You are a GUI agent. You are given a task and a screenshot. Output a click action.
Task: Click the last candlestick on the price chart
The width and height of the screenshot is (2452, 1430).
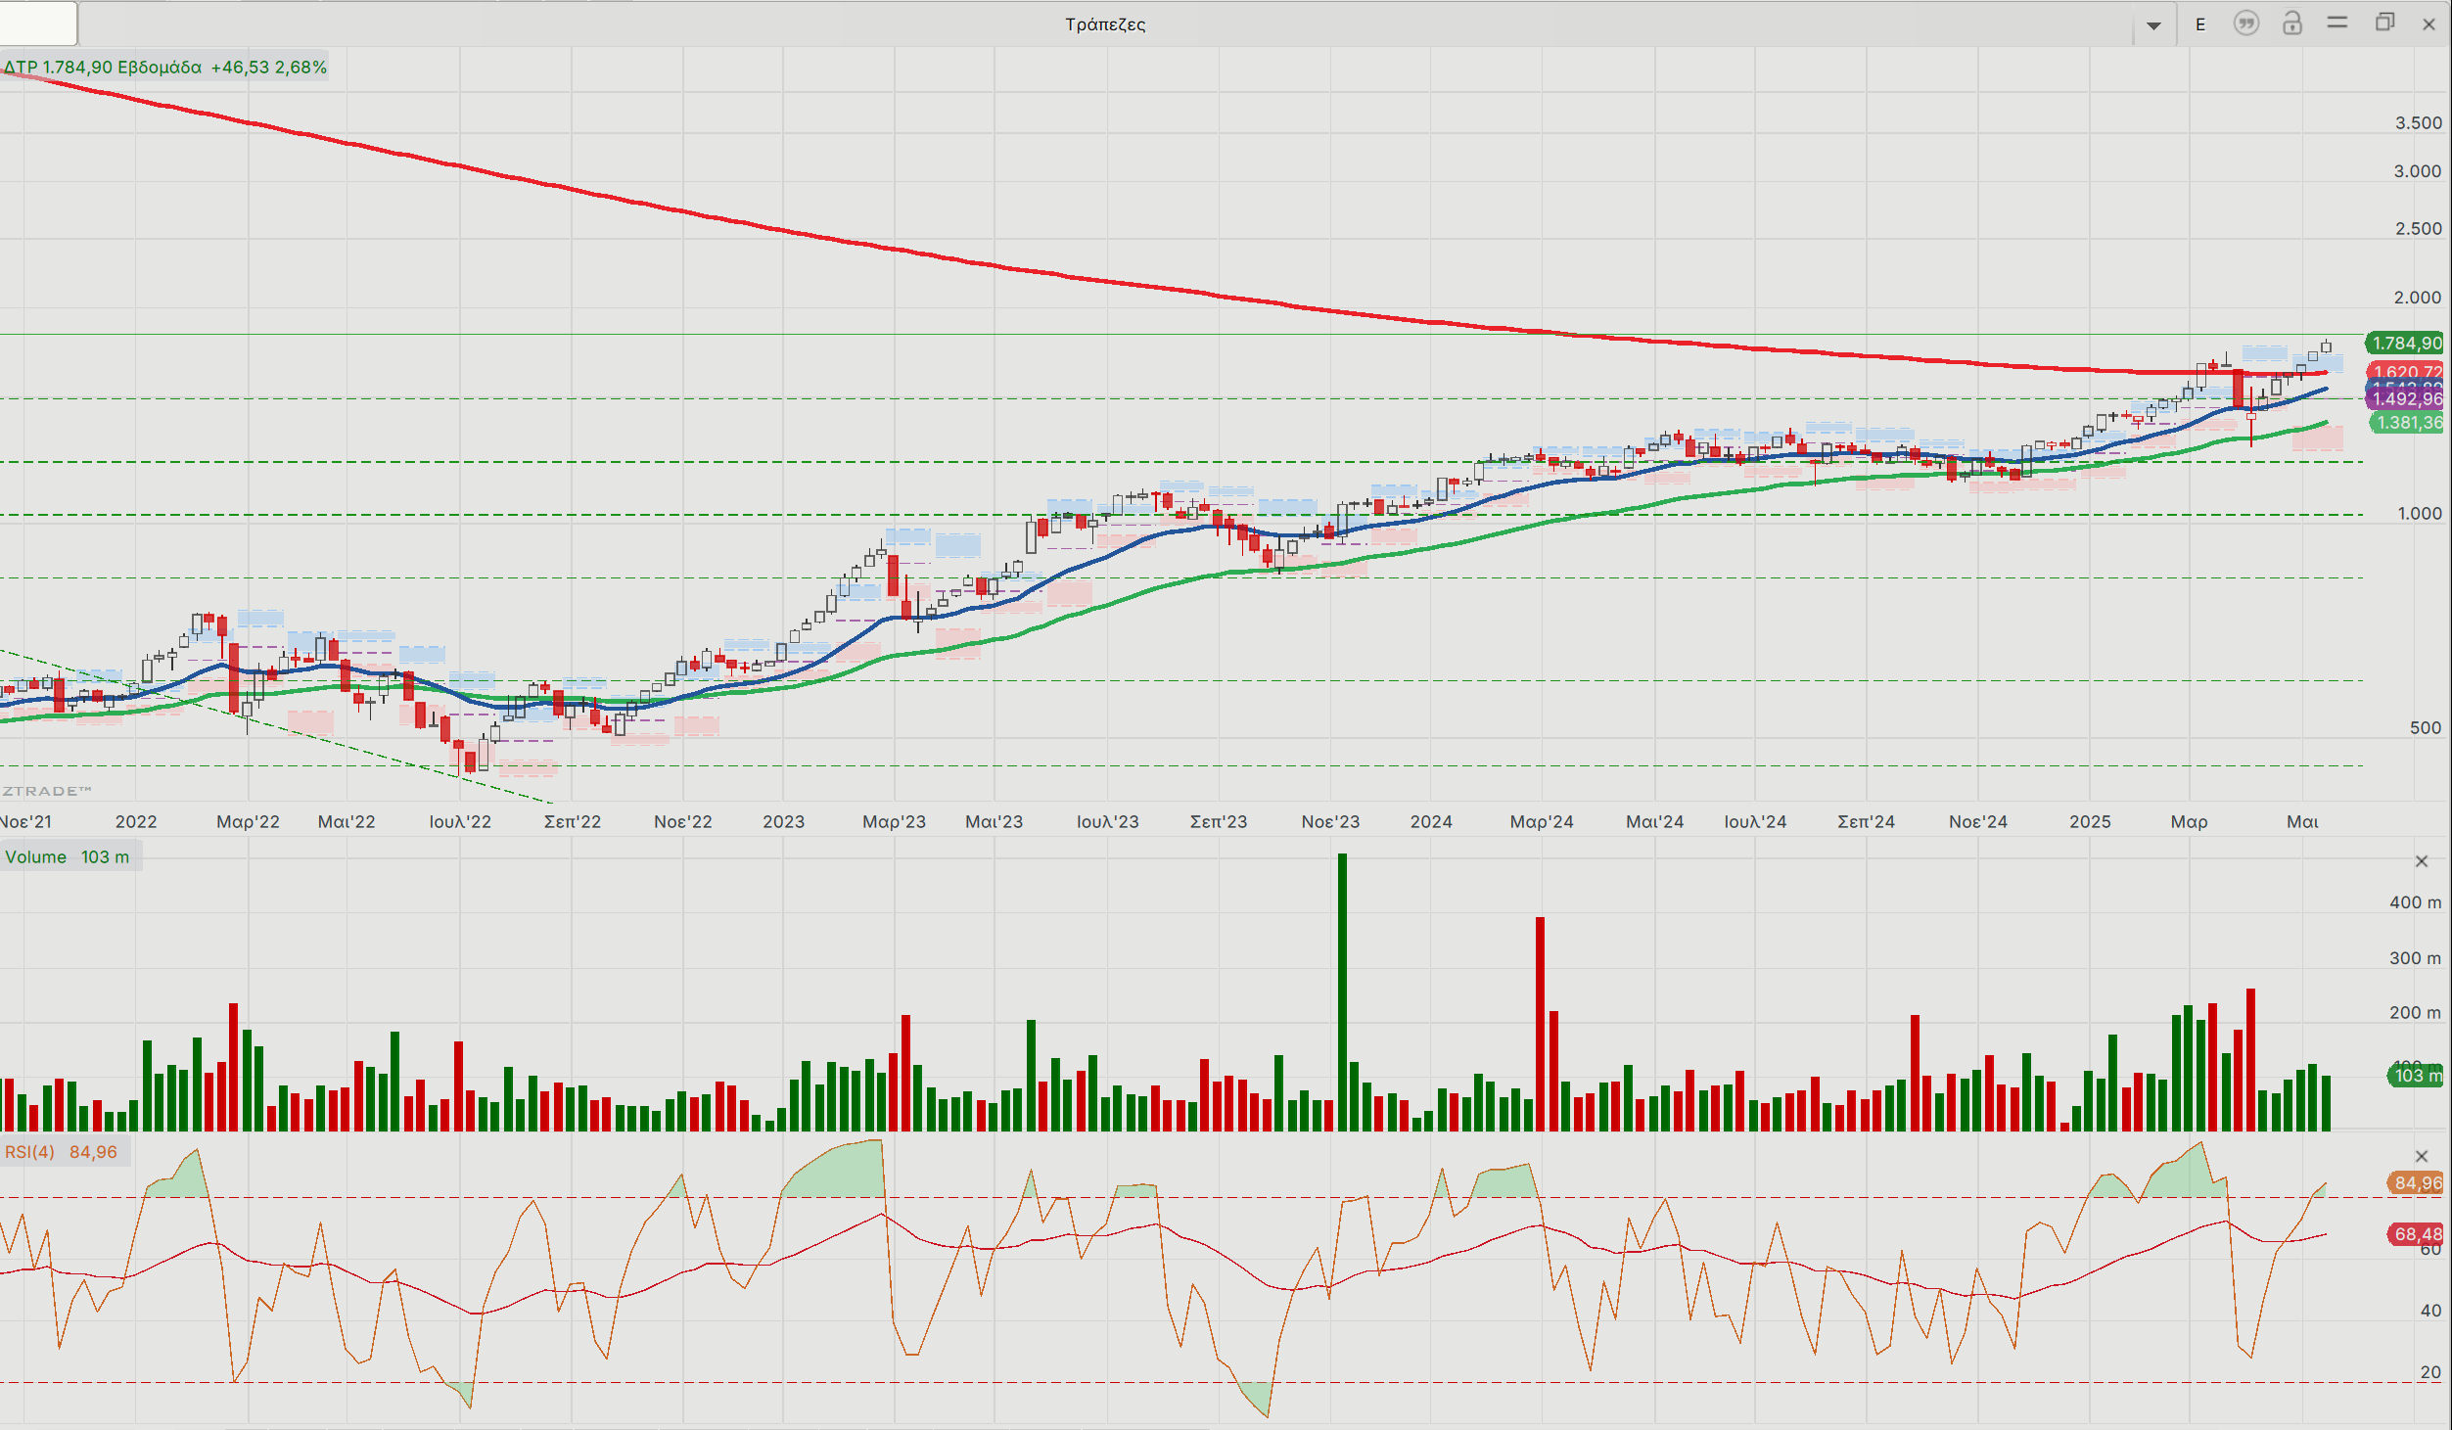[2326, 346]
